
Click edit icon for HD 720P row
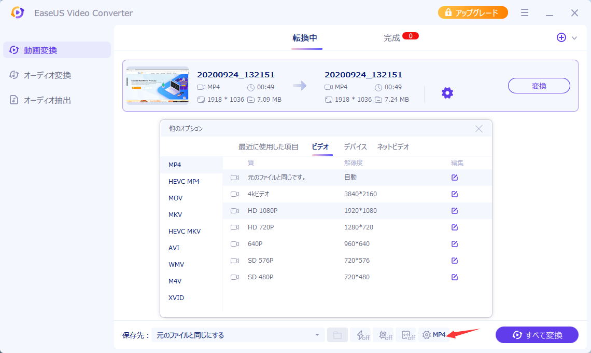point(455,227)
